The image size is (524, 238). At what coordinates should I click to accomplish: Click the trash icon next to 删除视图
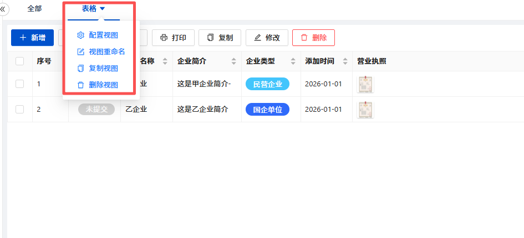point(80,85)
